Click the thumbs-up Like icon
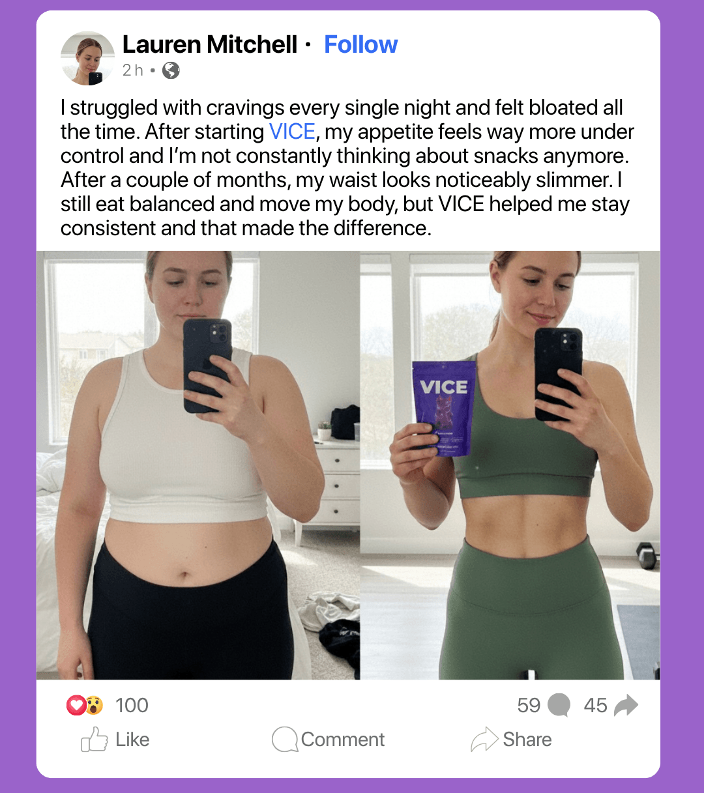This screenshot has width=704, height=793. [94, 740]
